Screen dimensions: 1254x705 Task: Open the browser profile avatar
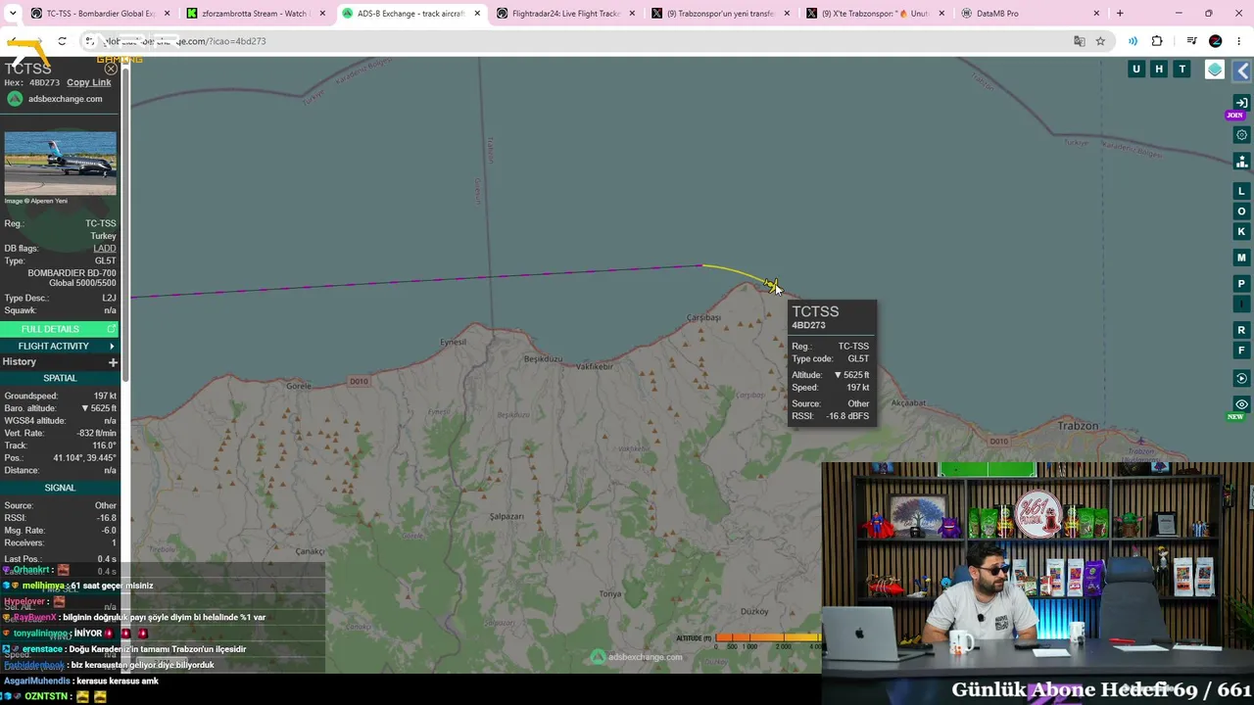tap(1216, 41)
